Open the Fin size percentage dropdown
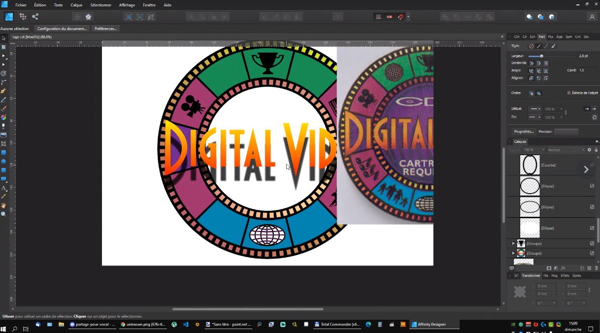This screenshot has height=333, width=600. pyautogui.click(x=554, y=117)
